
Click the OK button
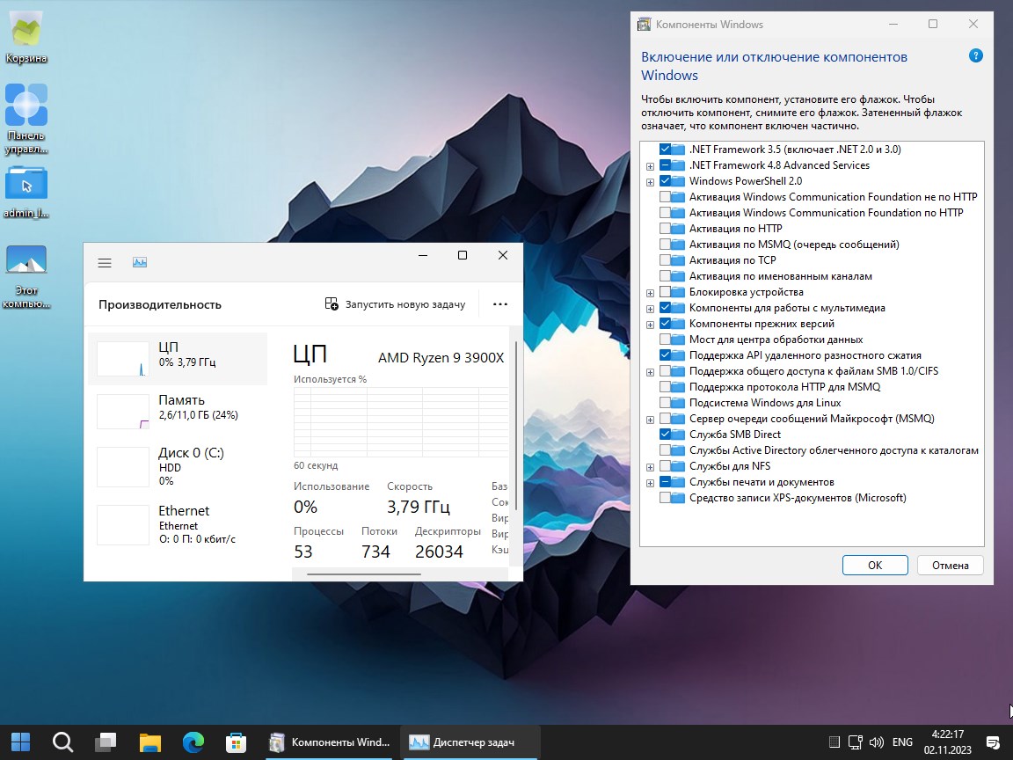(874, 565)
